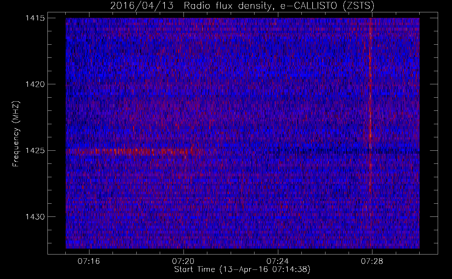Click the 07:24 time axis label

[x=278, y=261]
